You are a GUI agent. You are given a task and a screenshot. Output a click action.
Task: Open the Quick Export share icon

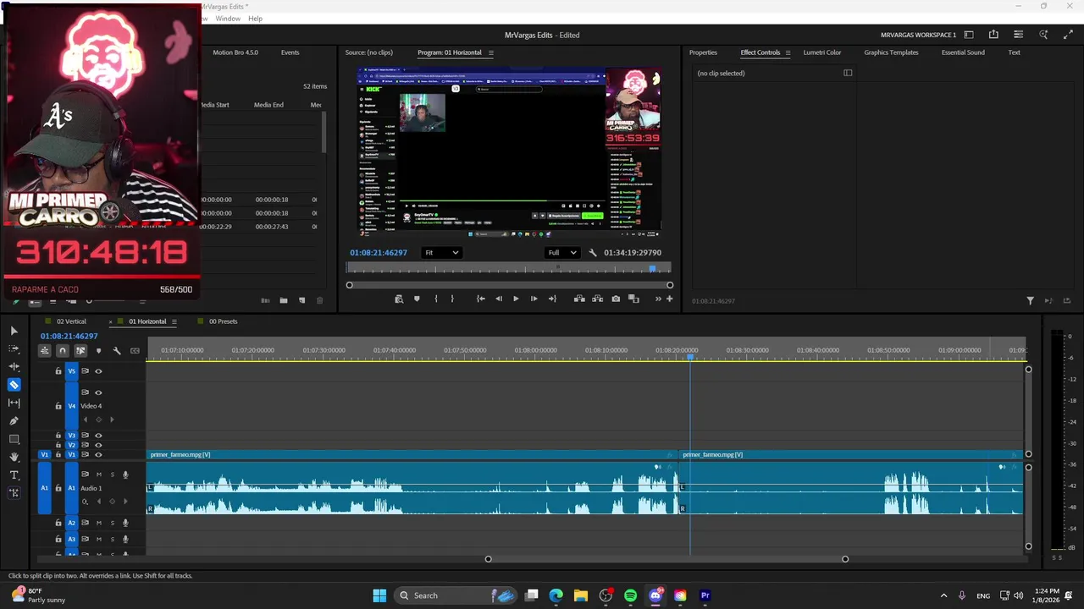click(x=993, y=35)
